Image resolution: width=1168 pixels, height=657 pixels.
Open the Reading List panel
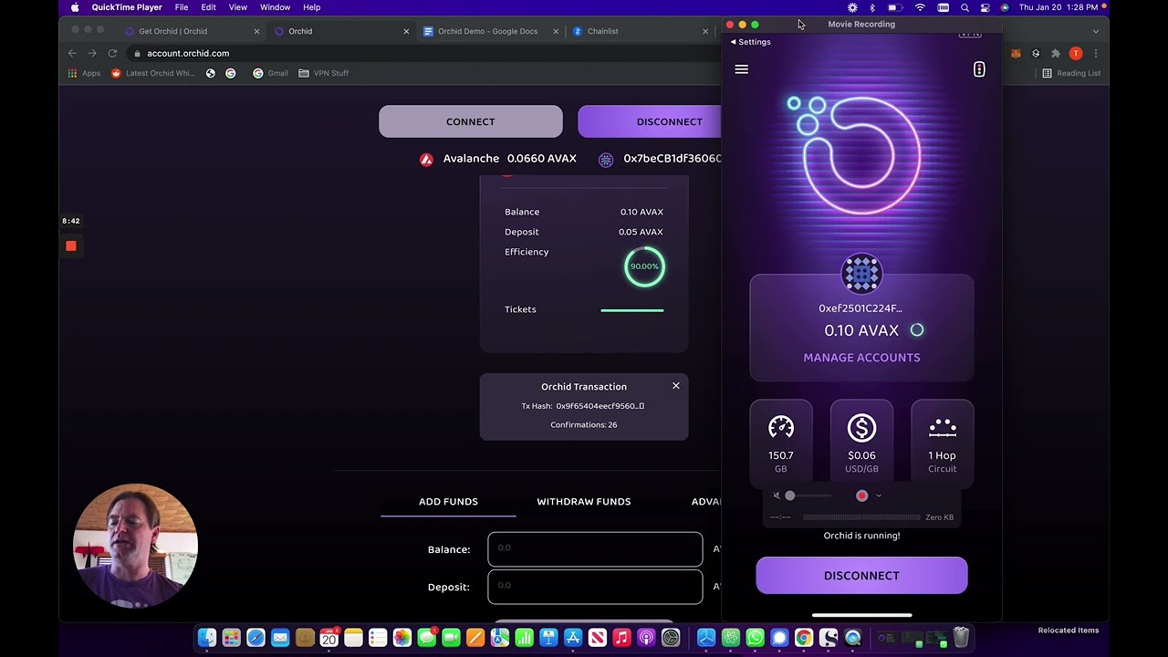click(x=1071, y=73)
